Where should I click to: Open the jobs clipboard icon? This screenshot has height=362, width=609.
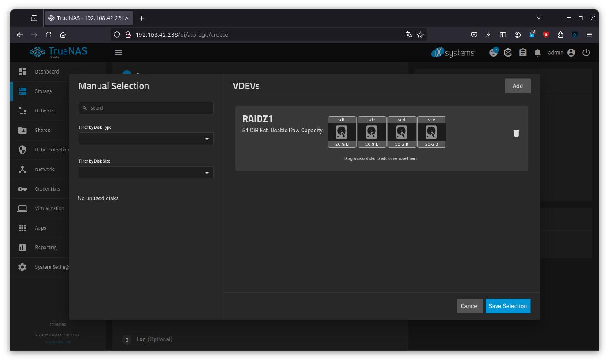click(x=523, y=53)
